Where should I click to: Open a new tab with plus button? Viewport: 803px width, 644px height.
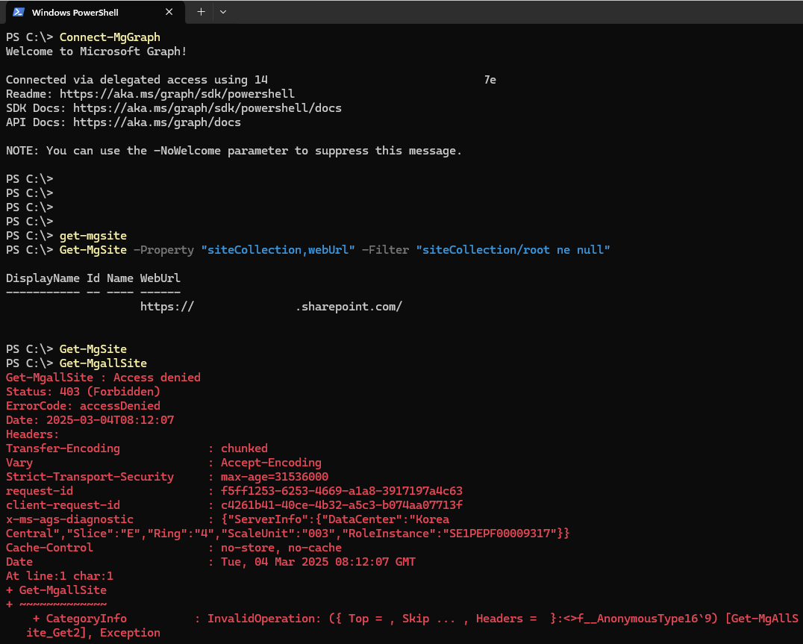point(201,12)
